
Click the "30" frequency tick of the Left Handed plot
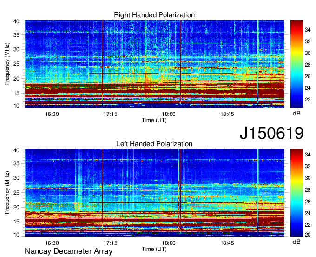(16, 178)
